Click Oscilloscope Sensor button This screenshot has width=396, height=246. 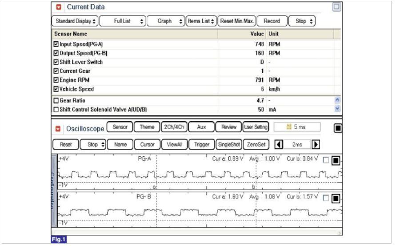point(120,127)
